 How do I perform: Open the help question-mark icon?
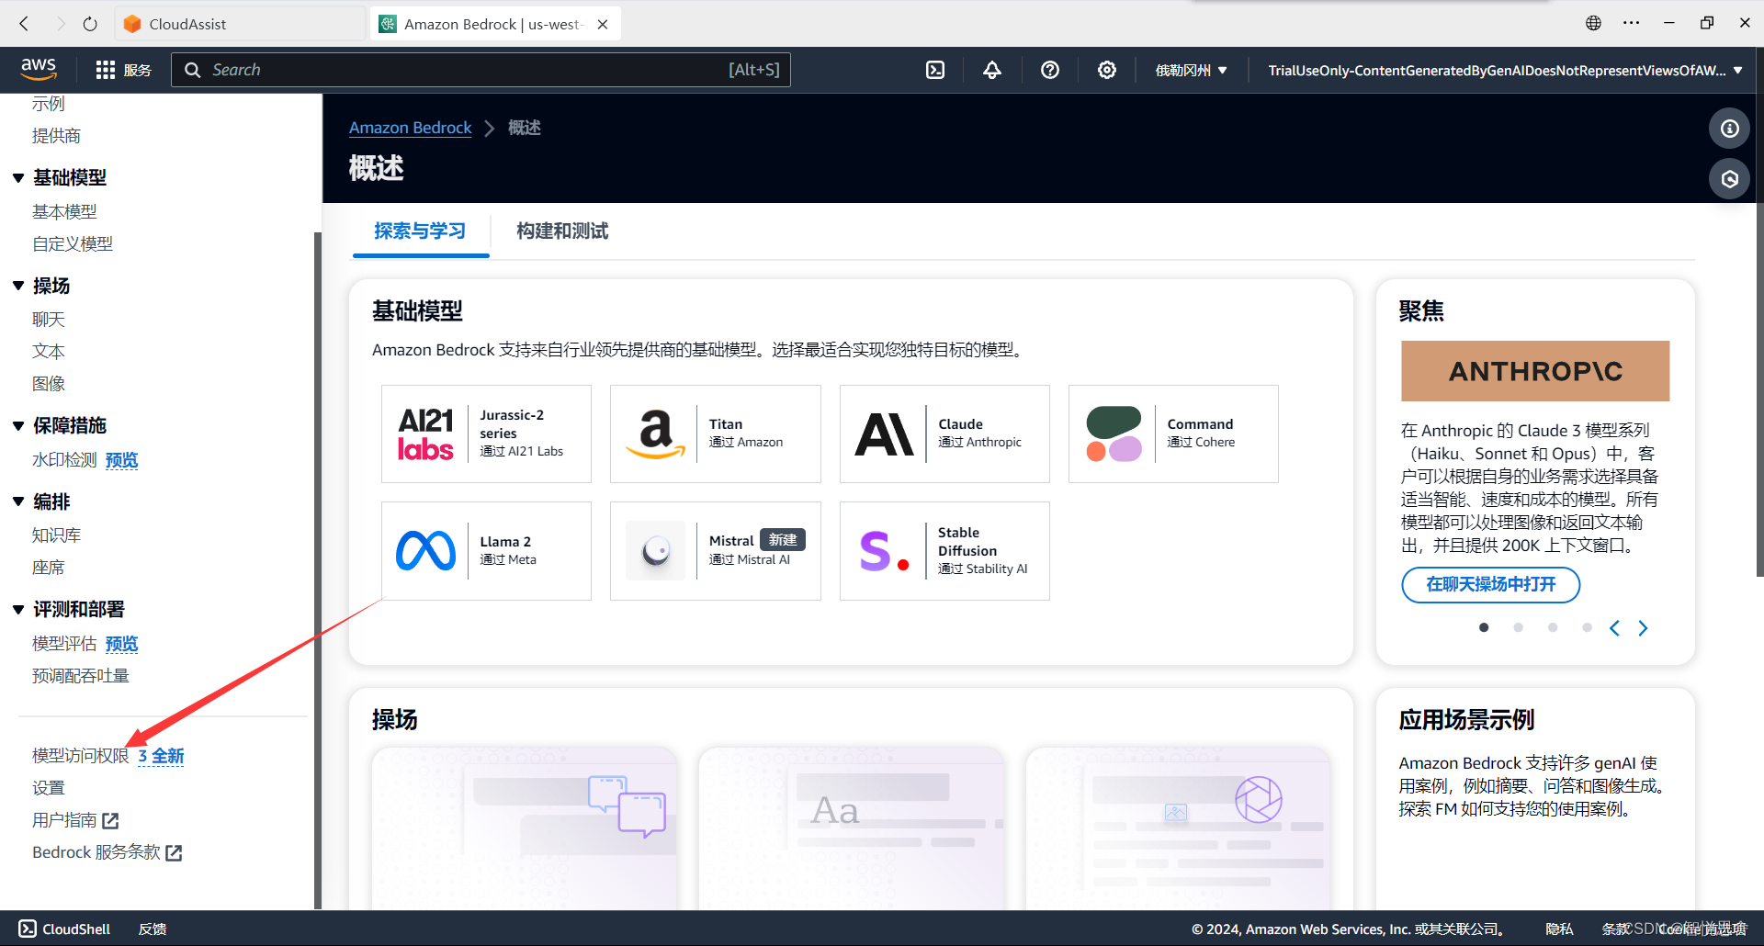point(1050,70)
